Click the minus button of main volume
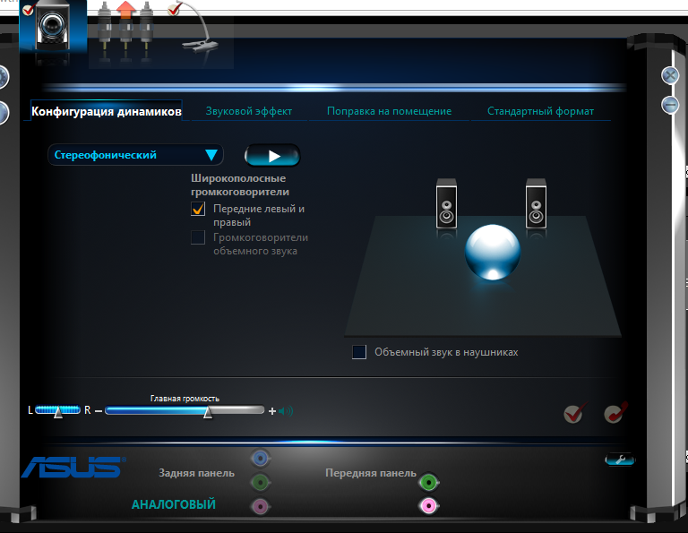The image size is (688, 533). coord(99,411)
